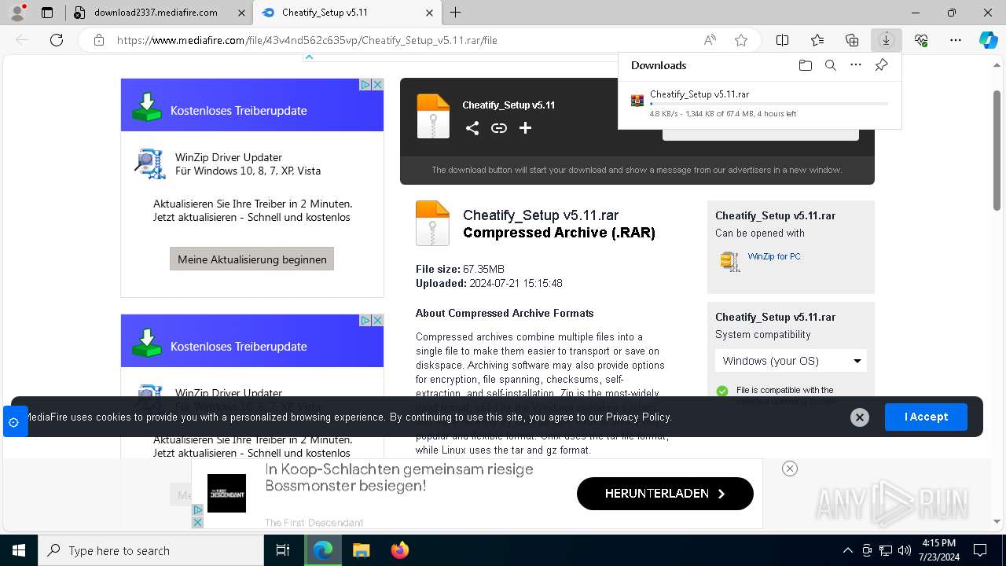Search downloads using magnifier icon
Image resolution: width=1006 pixels, height=566 pixels.
830,65
